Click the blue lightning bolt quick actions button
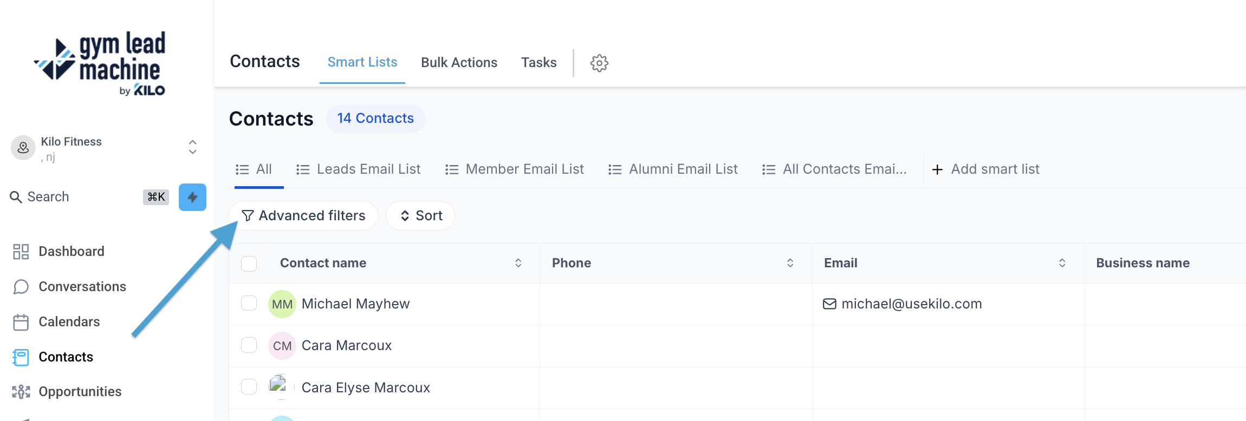 tap(192, 197)
